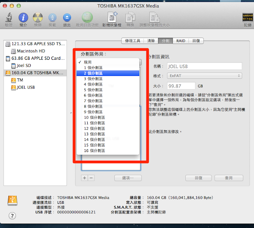The image size is (254, 228).
Task: Open help with the question mark button
Action: pyautogui.click(x=12, y=216)
